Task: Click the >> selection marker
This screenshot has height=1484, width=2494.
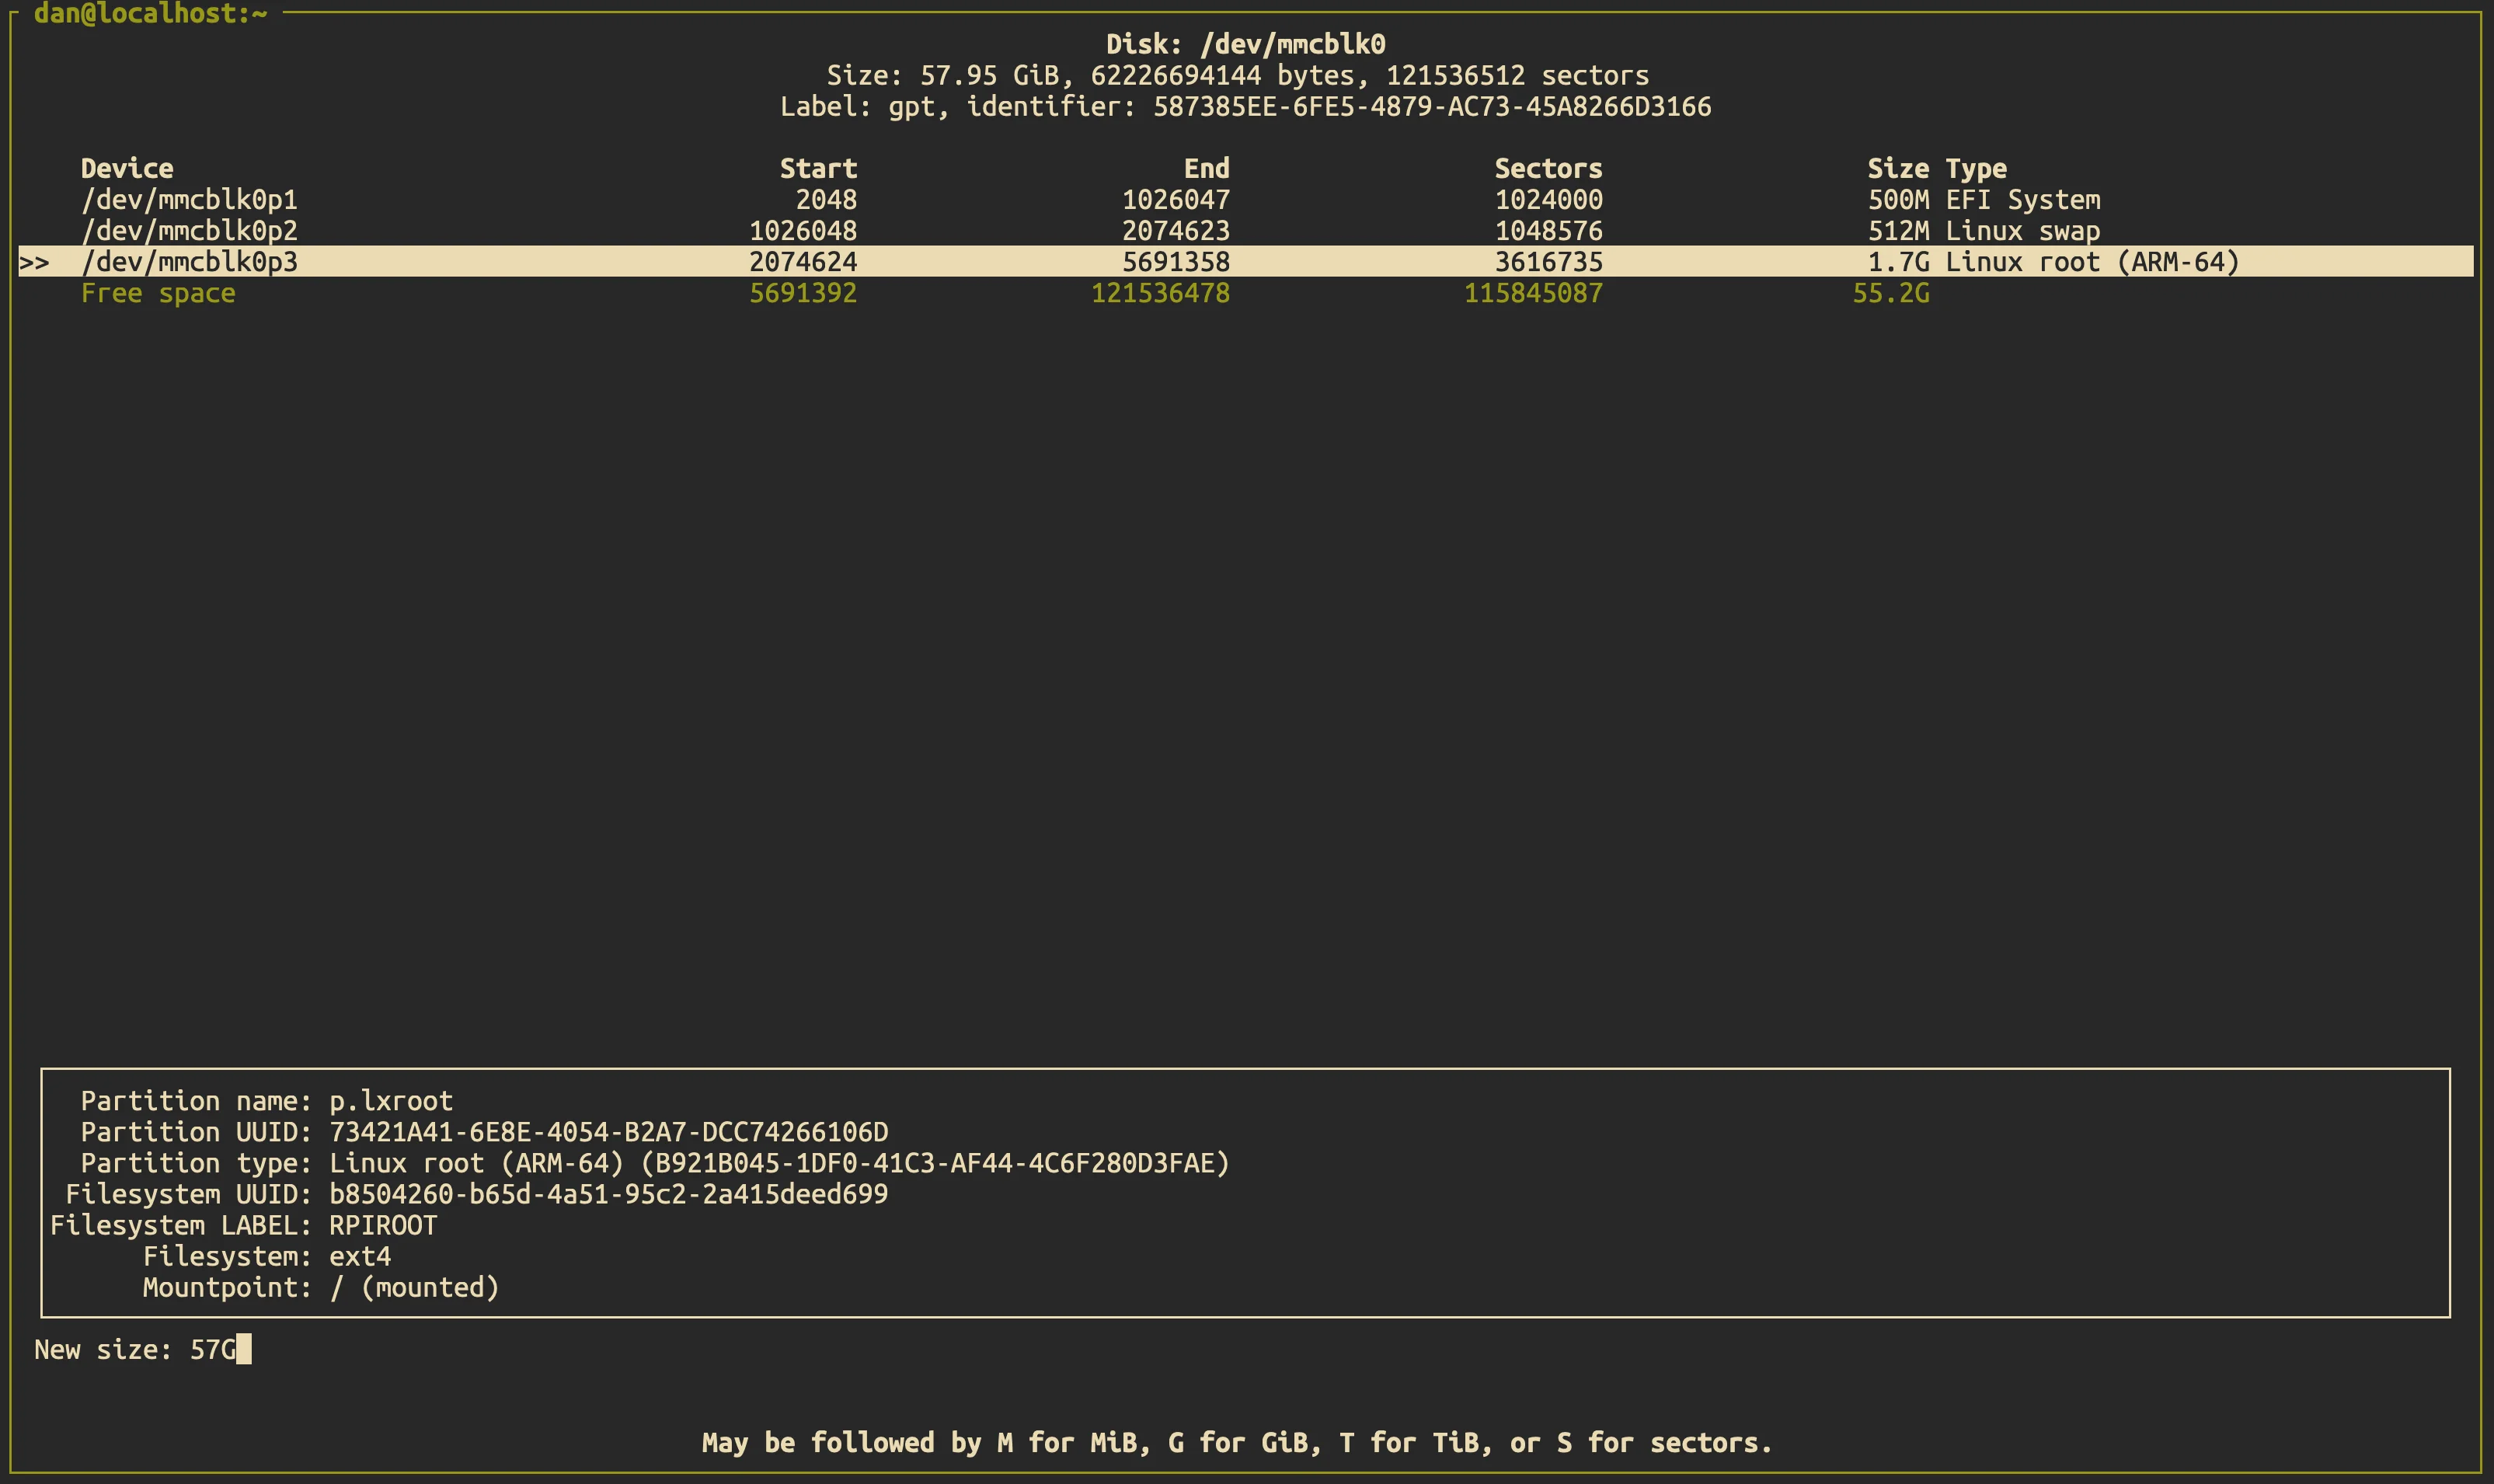Action: coord(34,263)
